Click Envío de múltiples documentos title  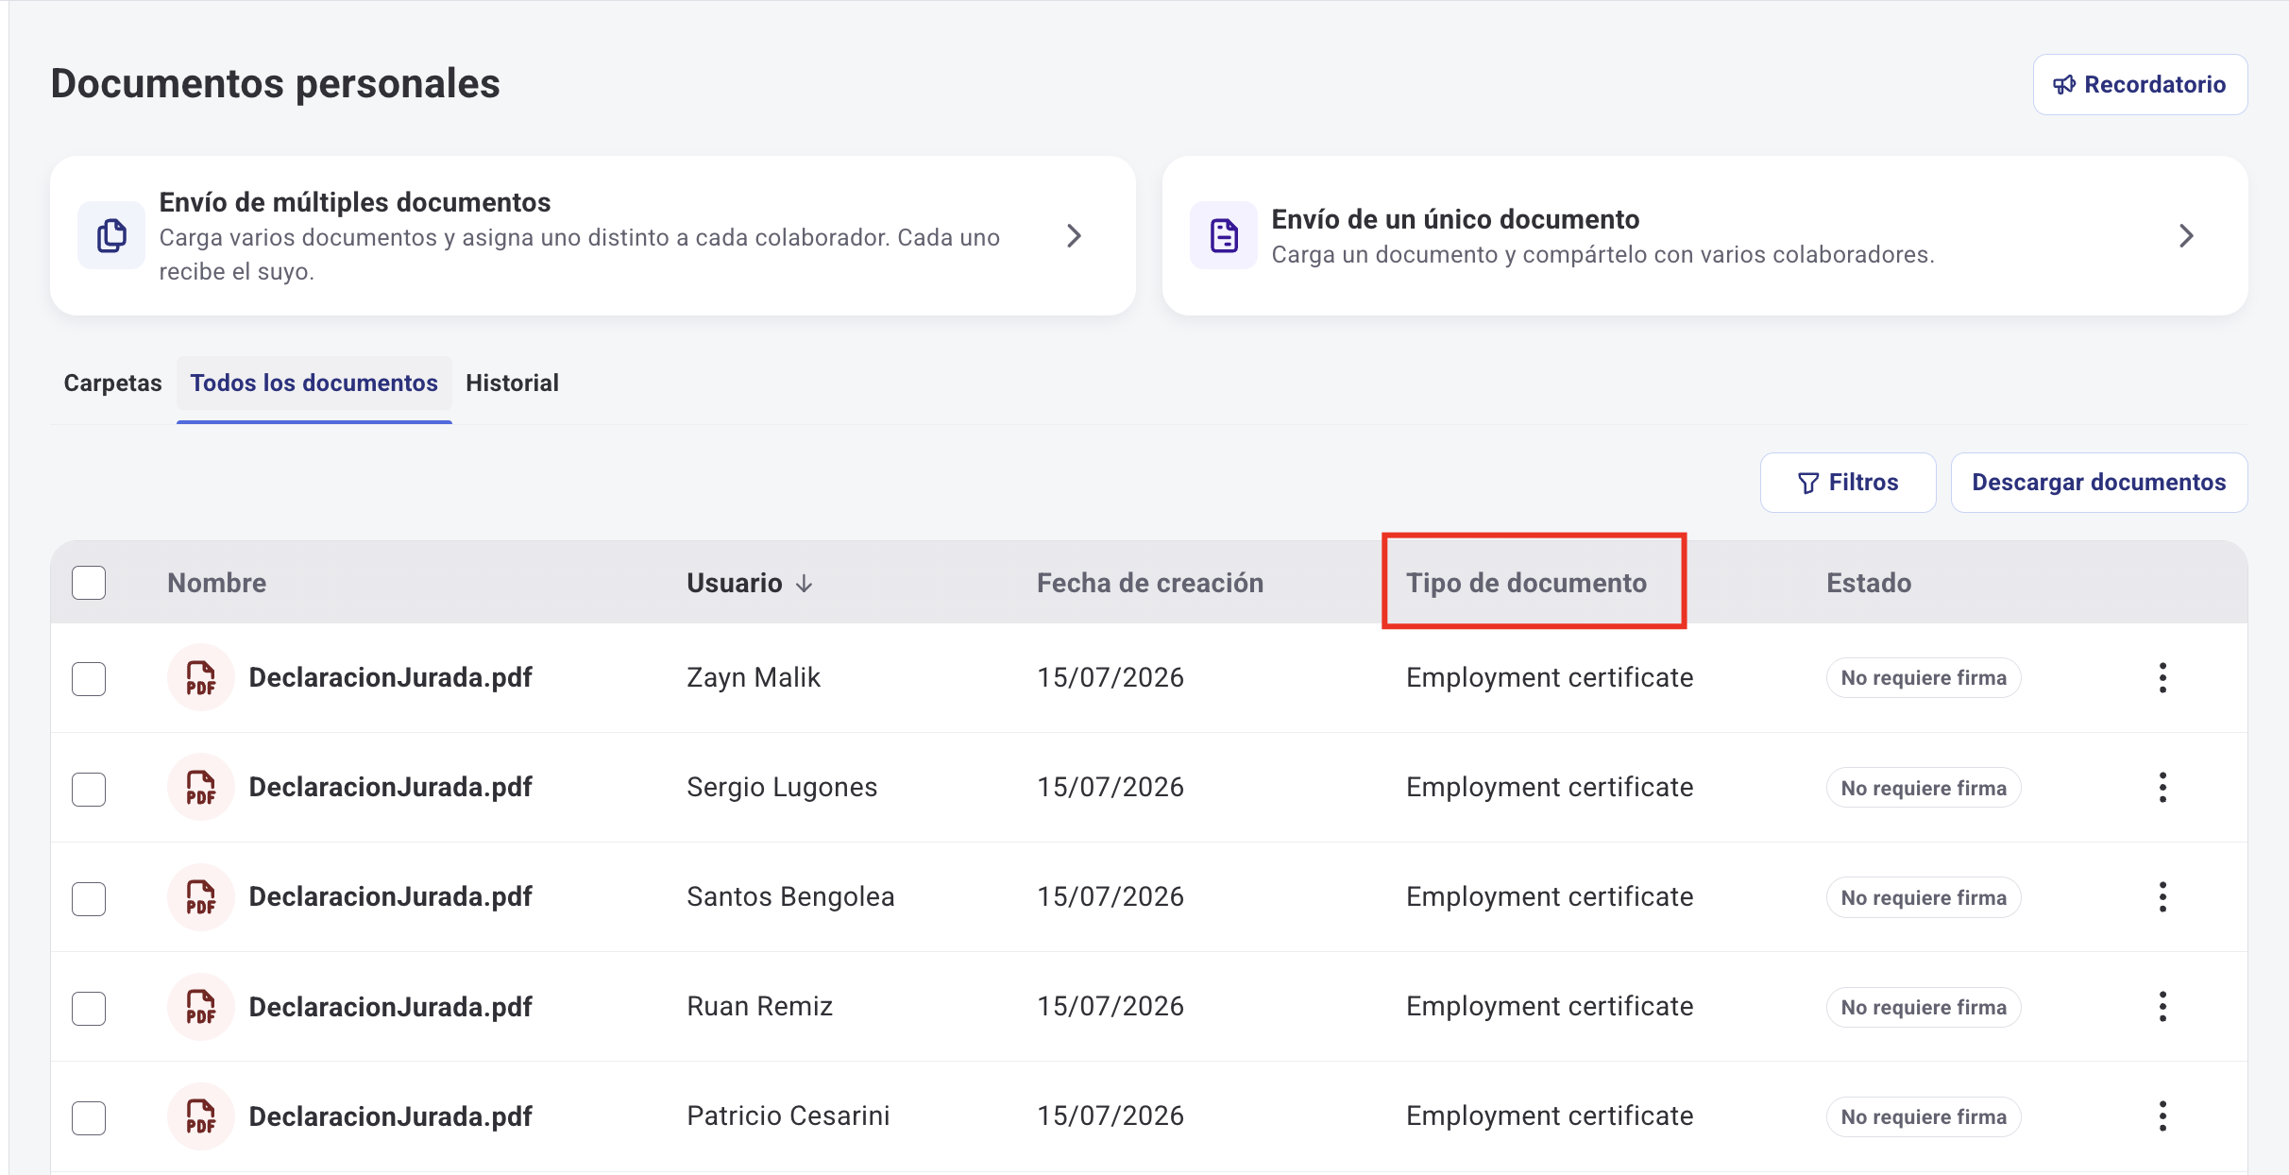tap(355, 202)
